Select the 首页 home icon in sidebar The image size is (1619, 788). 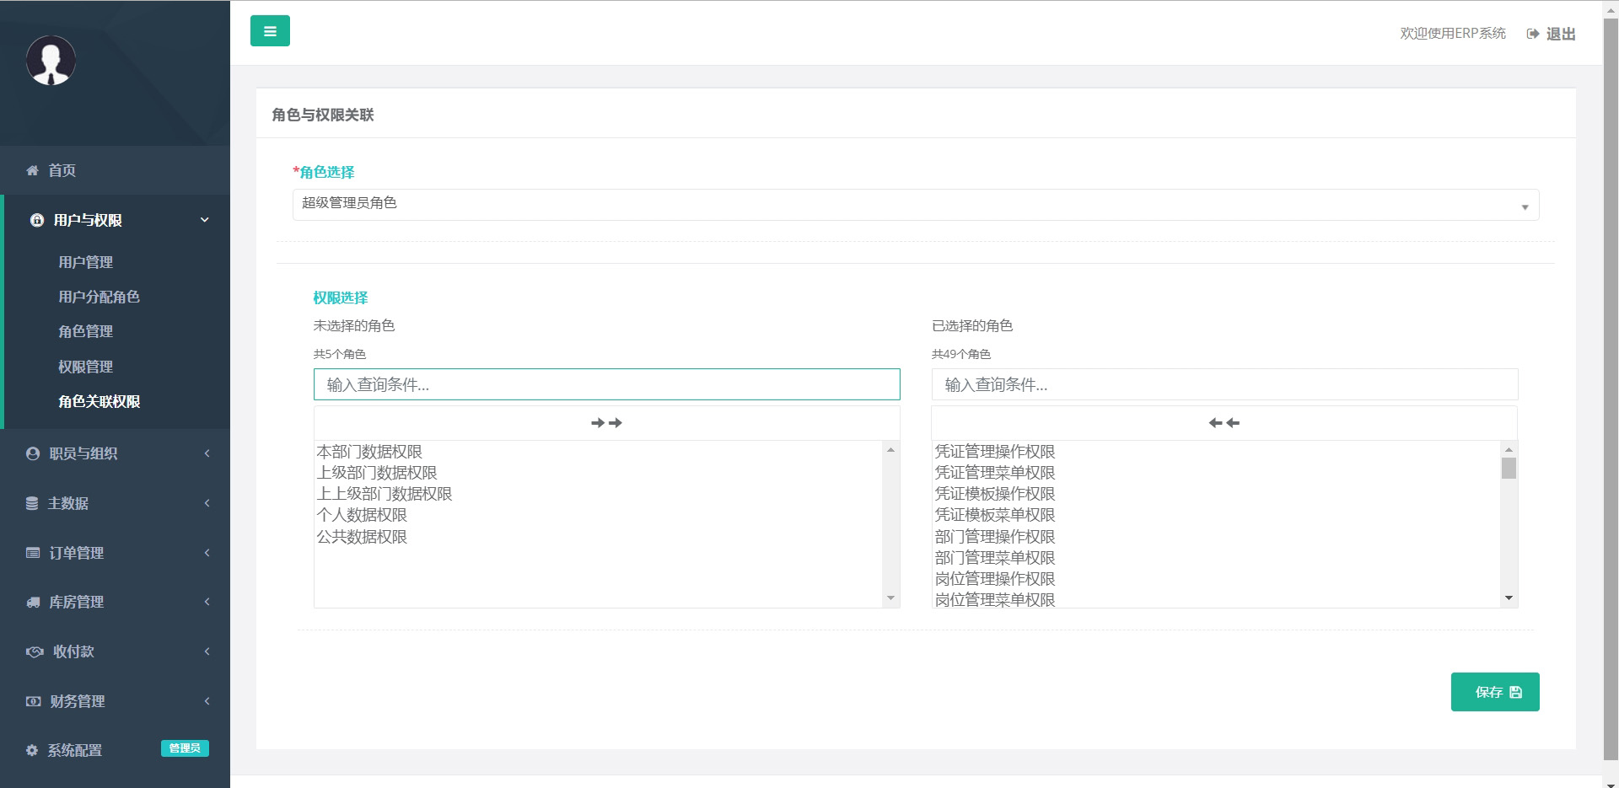point(32,169)
